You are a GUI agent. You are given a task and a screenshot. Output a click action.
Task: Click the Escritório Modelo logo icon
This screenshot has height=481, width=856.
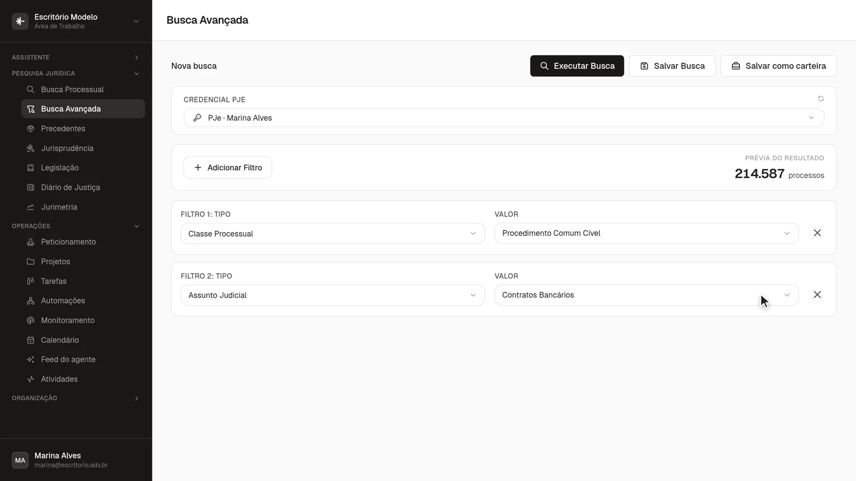click(20, 21)
